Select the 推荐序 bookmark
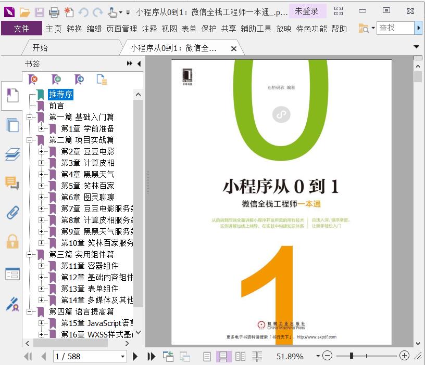 (61, 94)
